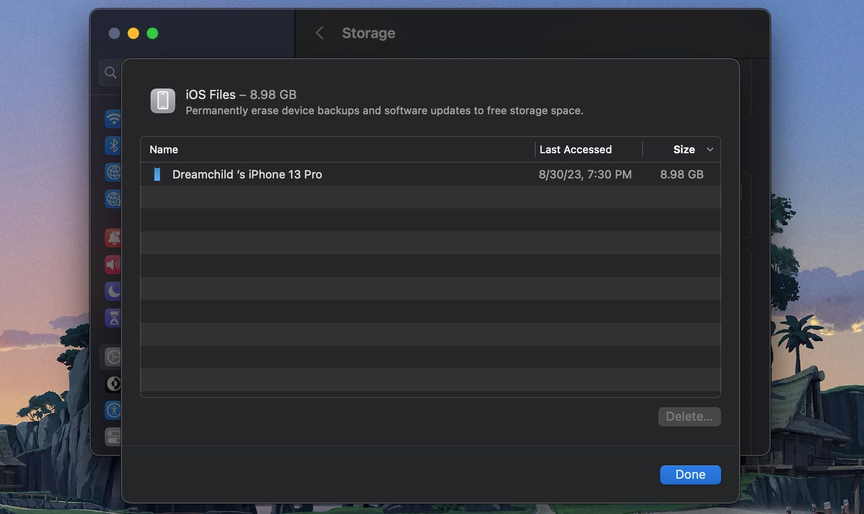
Task: Open Focus settings moon icon
Action: (x=113, y=291)
